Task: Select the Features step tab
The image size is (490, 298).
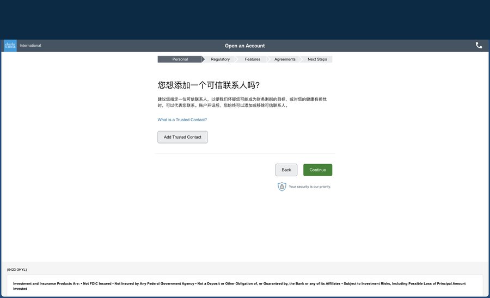Action: point(253,59)
